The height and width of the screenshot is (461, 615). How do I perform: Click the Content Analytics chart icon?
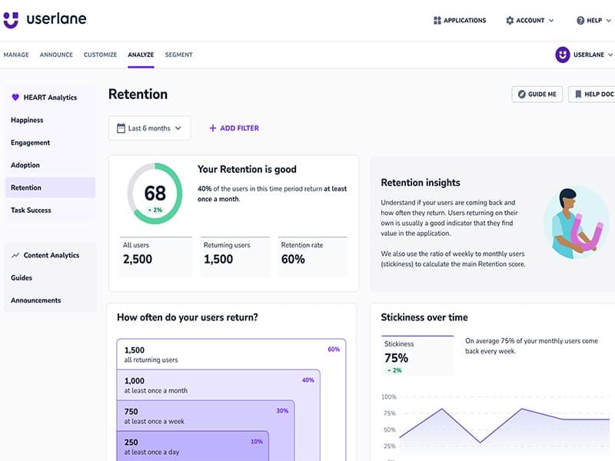click(15, 255)
